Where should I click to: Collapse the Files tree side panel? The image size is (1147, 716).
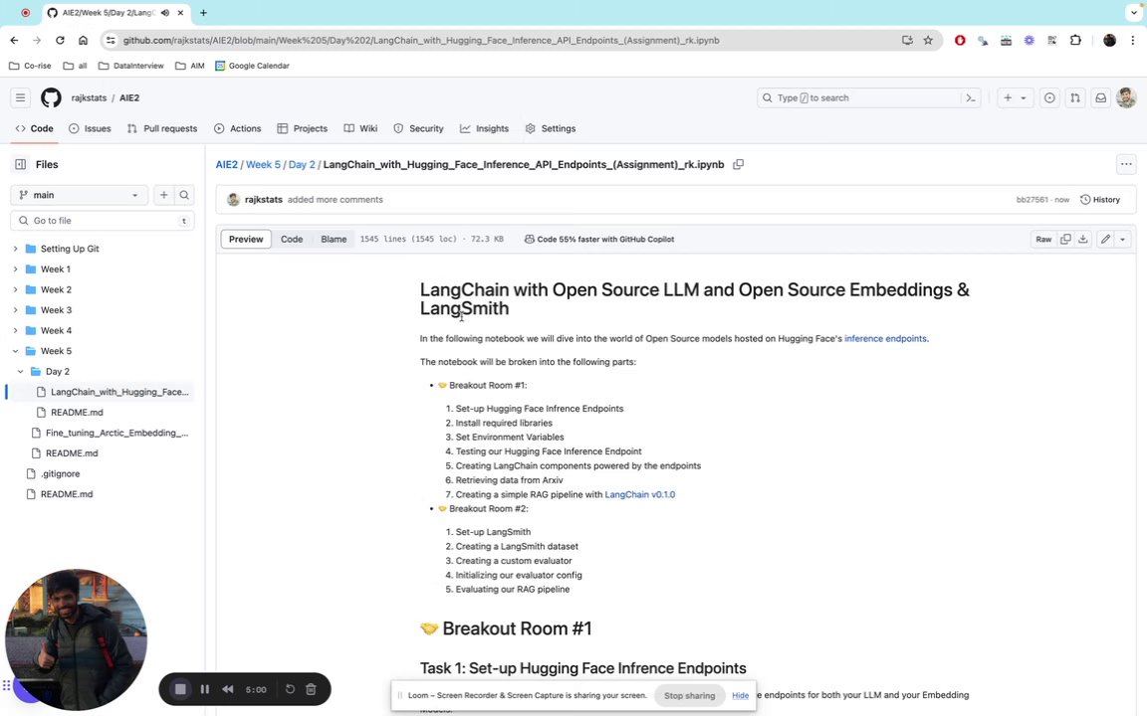pyautogui.click(x=21, y=164)
